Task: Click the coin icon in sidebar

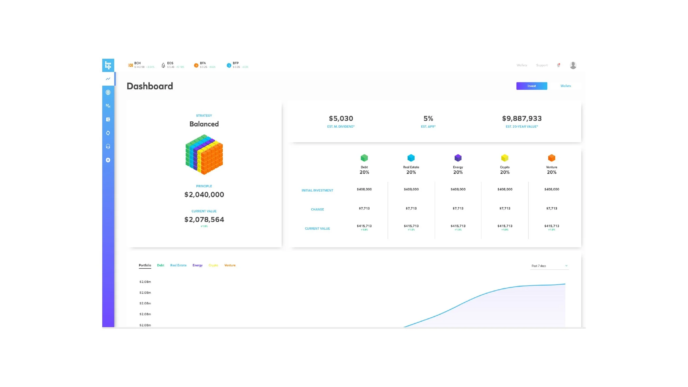Action: [108, 92]
